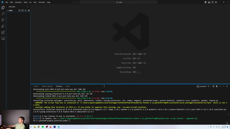This screenshot has height=129, width=230.
Task: Open the Search view in activity bar
Action: click(3, 14)
